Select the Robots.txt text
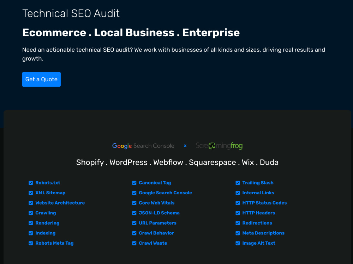Viewport: 353px width, 264px height. click(48, 183)
